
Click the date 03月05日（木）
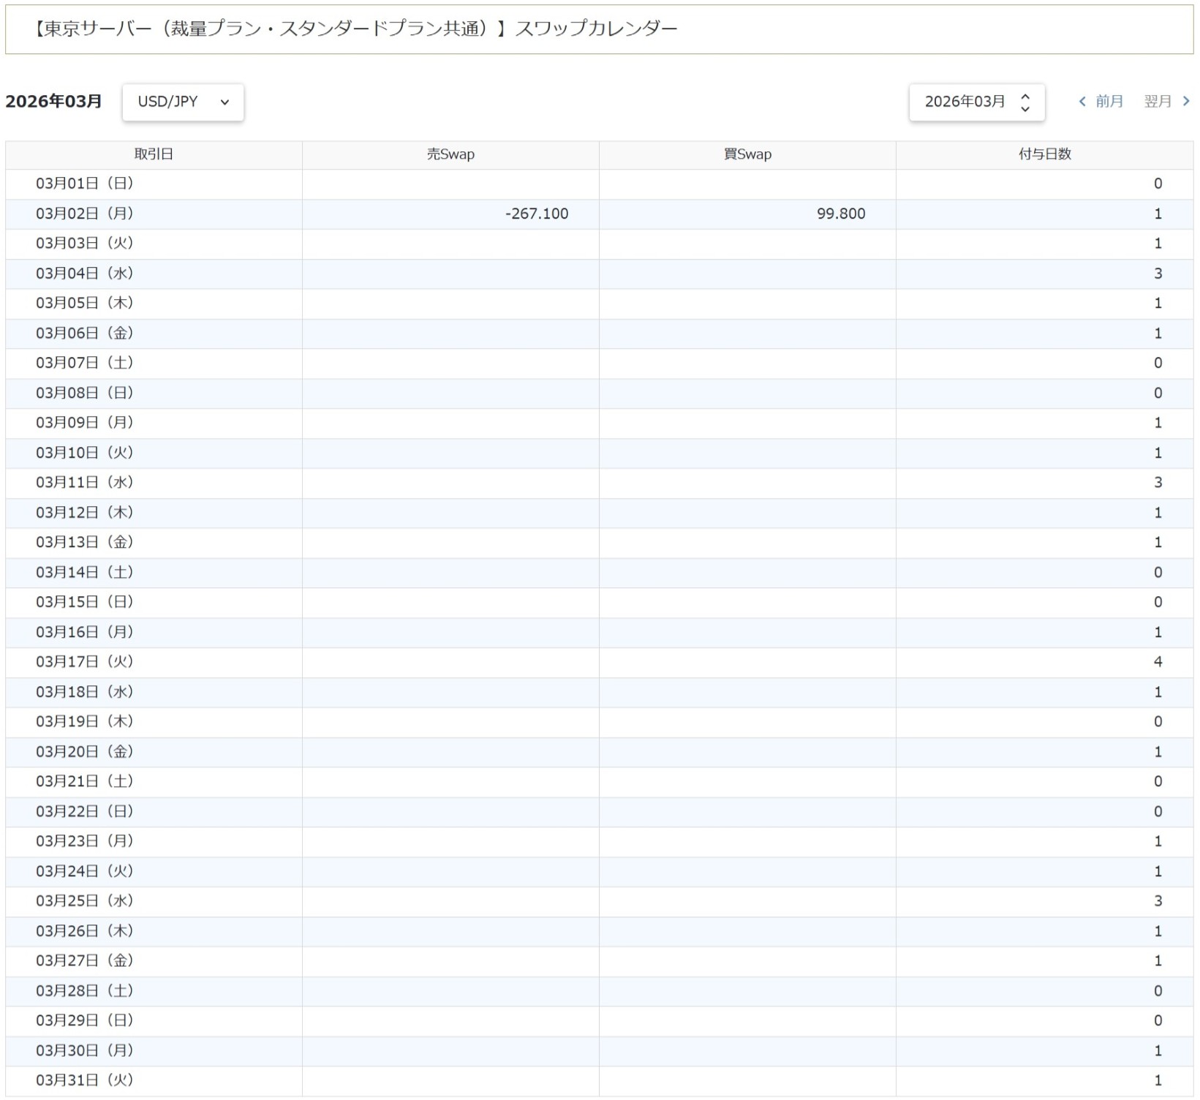click(85, 303)
